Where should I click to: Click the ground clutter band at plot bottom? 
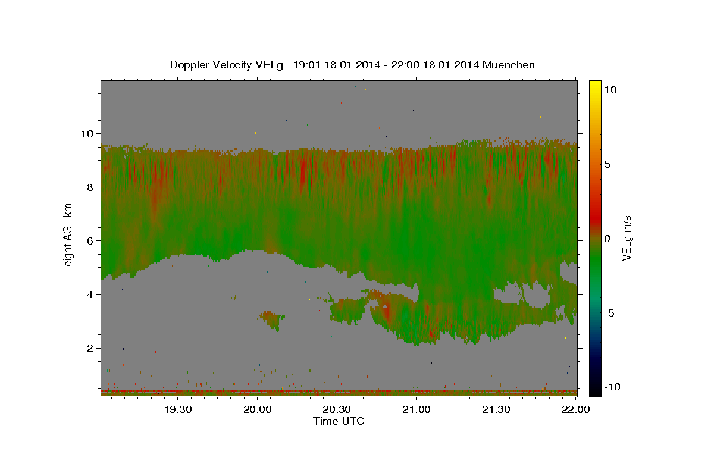click(339, 393)
